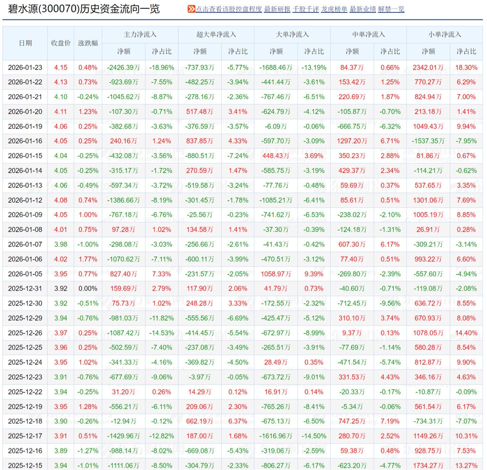The image size is (487, 470).
Task: Click the 主力净流入 header
Action: (140, 34)
